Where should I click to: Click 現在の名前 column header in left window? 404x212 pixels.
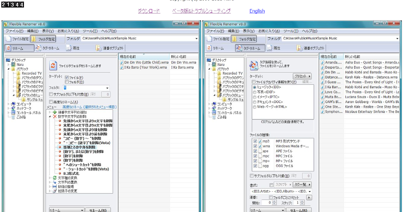(144, 57)
